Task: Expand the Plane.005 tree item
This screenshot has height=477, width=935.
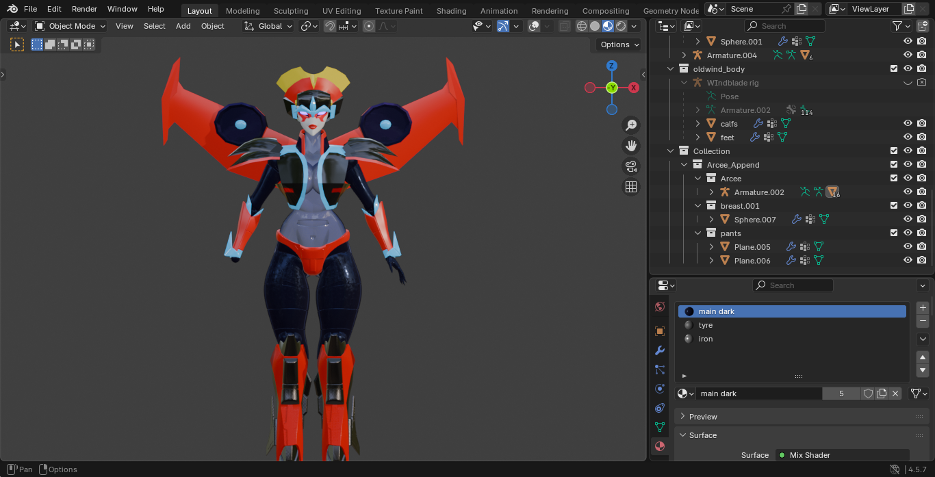Action: click(x=711, y=247)
